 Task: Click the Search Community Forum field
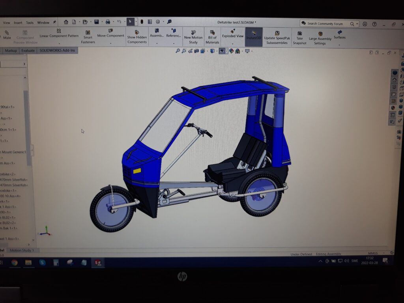[x=325, y=24]
